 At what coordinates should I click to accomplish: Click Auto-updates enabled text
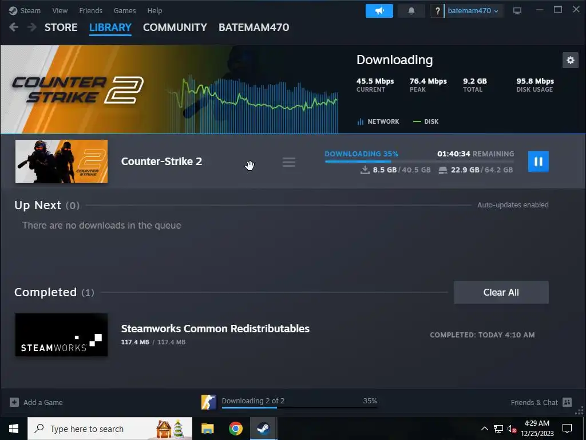pos(513,205)
